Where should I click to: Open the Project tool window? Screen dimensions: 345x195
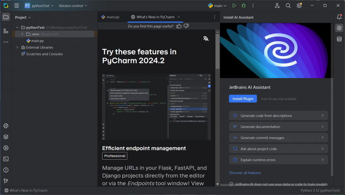(6, 17)
